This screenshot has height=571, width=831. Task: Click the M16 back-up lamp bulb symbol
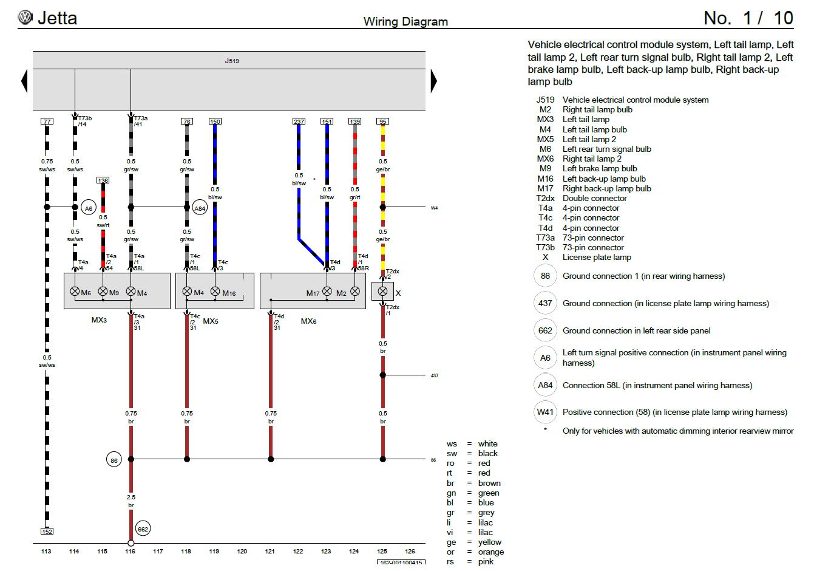pos(215,292)
